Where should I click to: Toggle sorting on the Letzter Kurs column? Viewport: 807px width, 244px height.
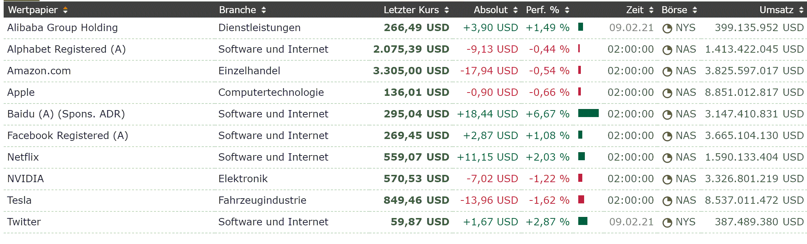pos(447,10)
